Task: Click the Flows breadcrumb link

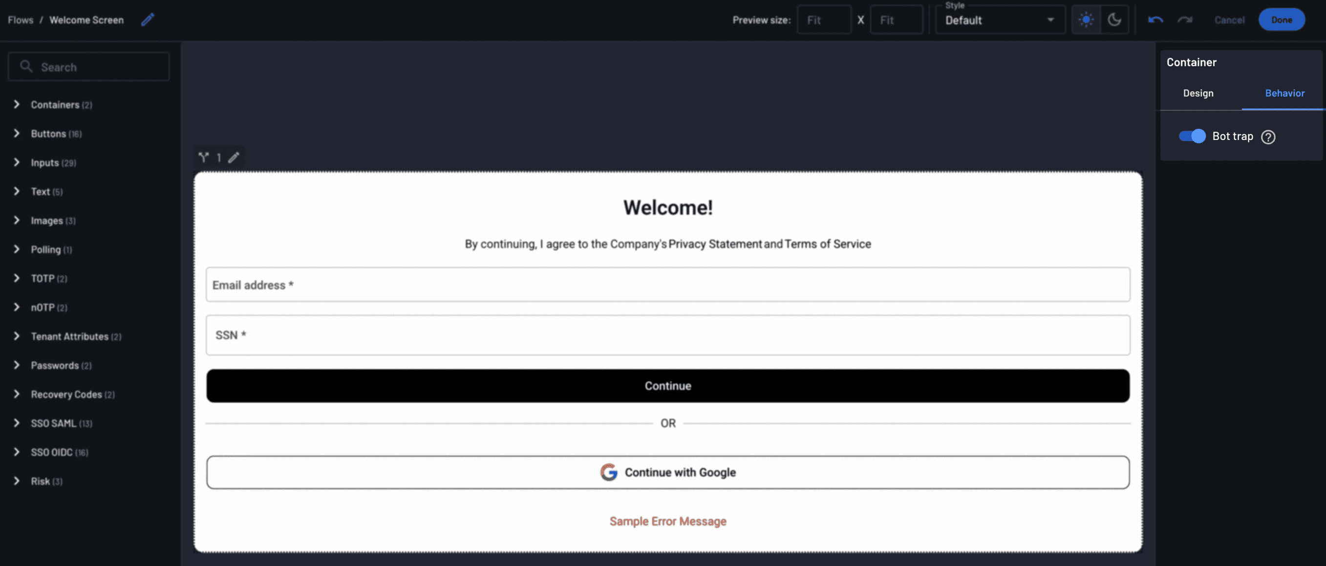Action: point(21,20)
